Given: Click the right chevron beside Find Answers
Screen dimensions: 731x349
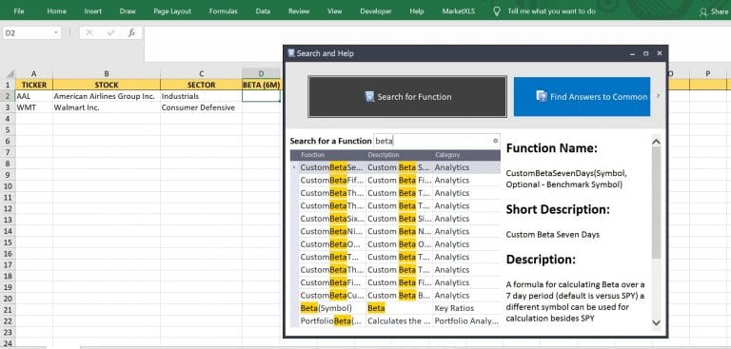Looking at the screenshot, I should click(x=658, y=96).
